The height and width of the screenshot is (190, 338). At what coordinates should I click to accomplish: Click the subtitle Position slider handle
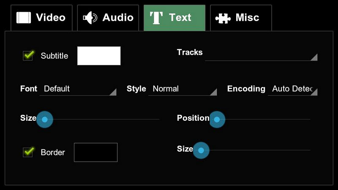coord(217,119)
